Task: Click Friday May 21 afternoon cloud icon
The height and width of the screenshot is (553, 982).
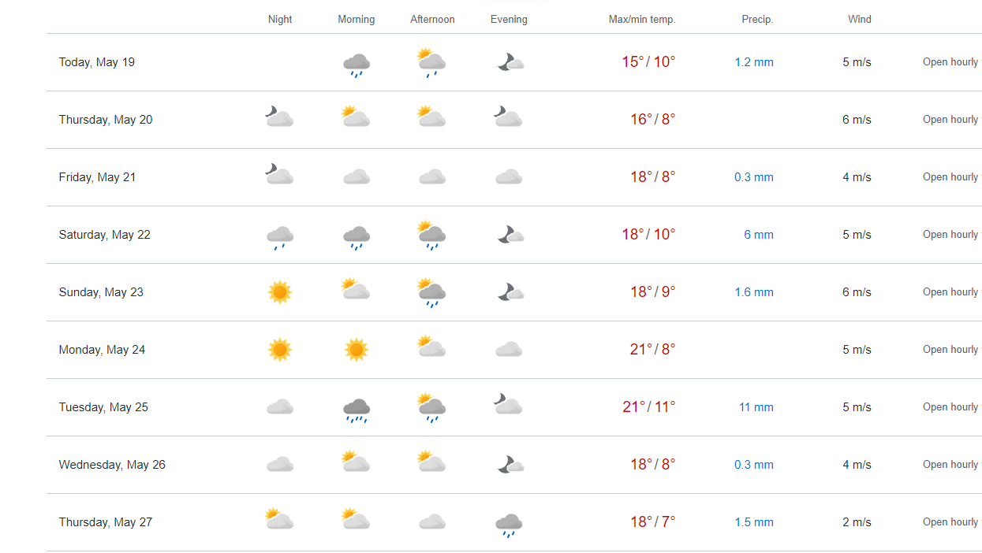Action: [x=431, y=177]
